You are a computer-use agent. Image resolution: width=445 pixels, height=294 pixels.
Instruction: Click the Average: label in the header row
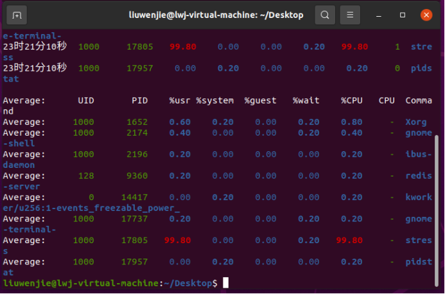24,100
